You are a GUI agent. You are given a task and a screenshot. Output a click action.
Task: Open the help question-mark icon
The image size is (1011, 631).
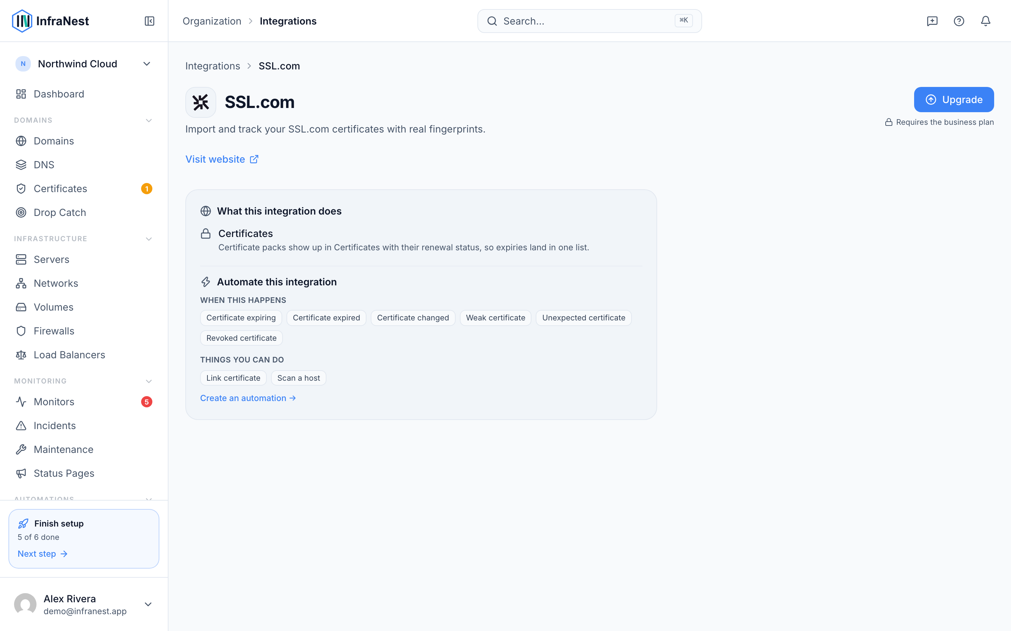959,21
